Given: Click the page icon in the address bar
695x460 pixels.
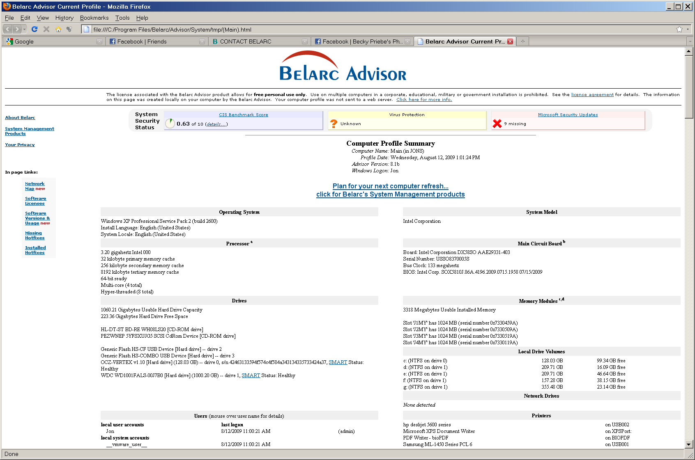Looking at the screenshot, I should 86,30.
